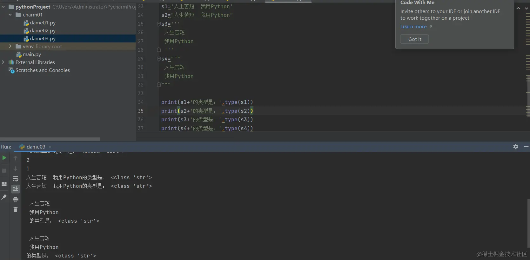Select dame03.py in project tree
Screen dimensions: 530x260
click(43, 39)
